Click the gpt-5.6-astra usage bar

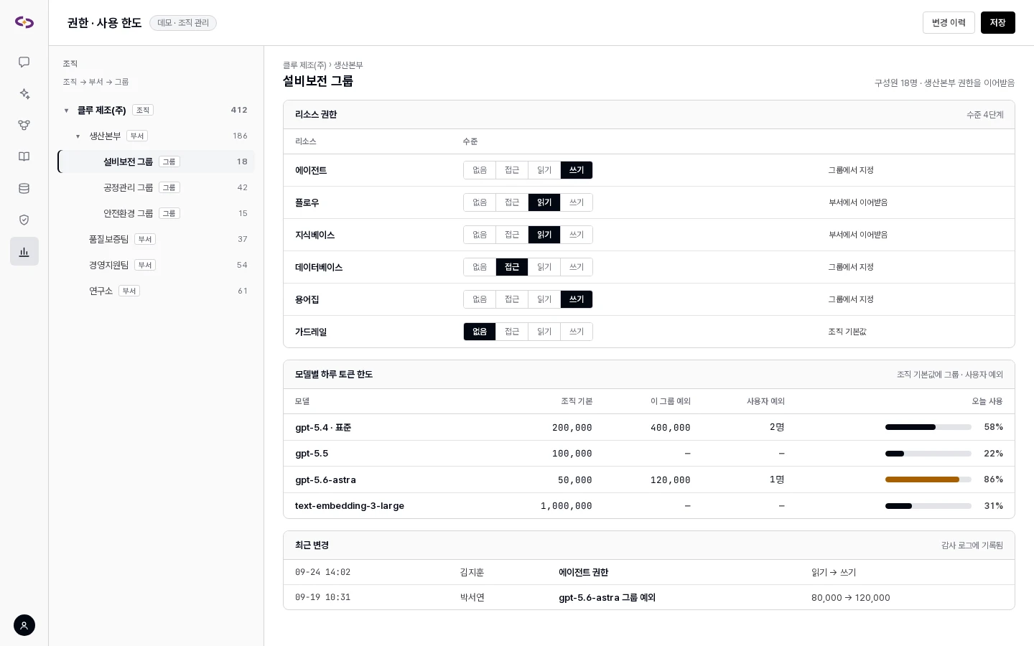(928, 479)
